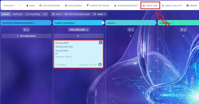The image size is (199, 104).
Task: Click the responsible person avatar on the card
Action: coord(100,65)
